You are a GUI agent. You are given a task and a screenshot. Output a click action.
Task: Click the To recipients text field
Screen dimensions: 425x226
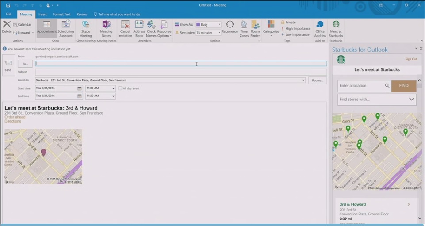tap(181, 64)
